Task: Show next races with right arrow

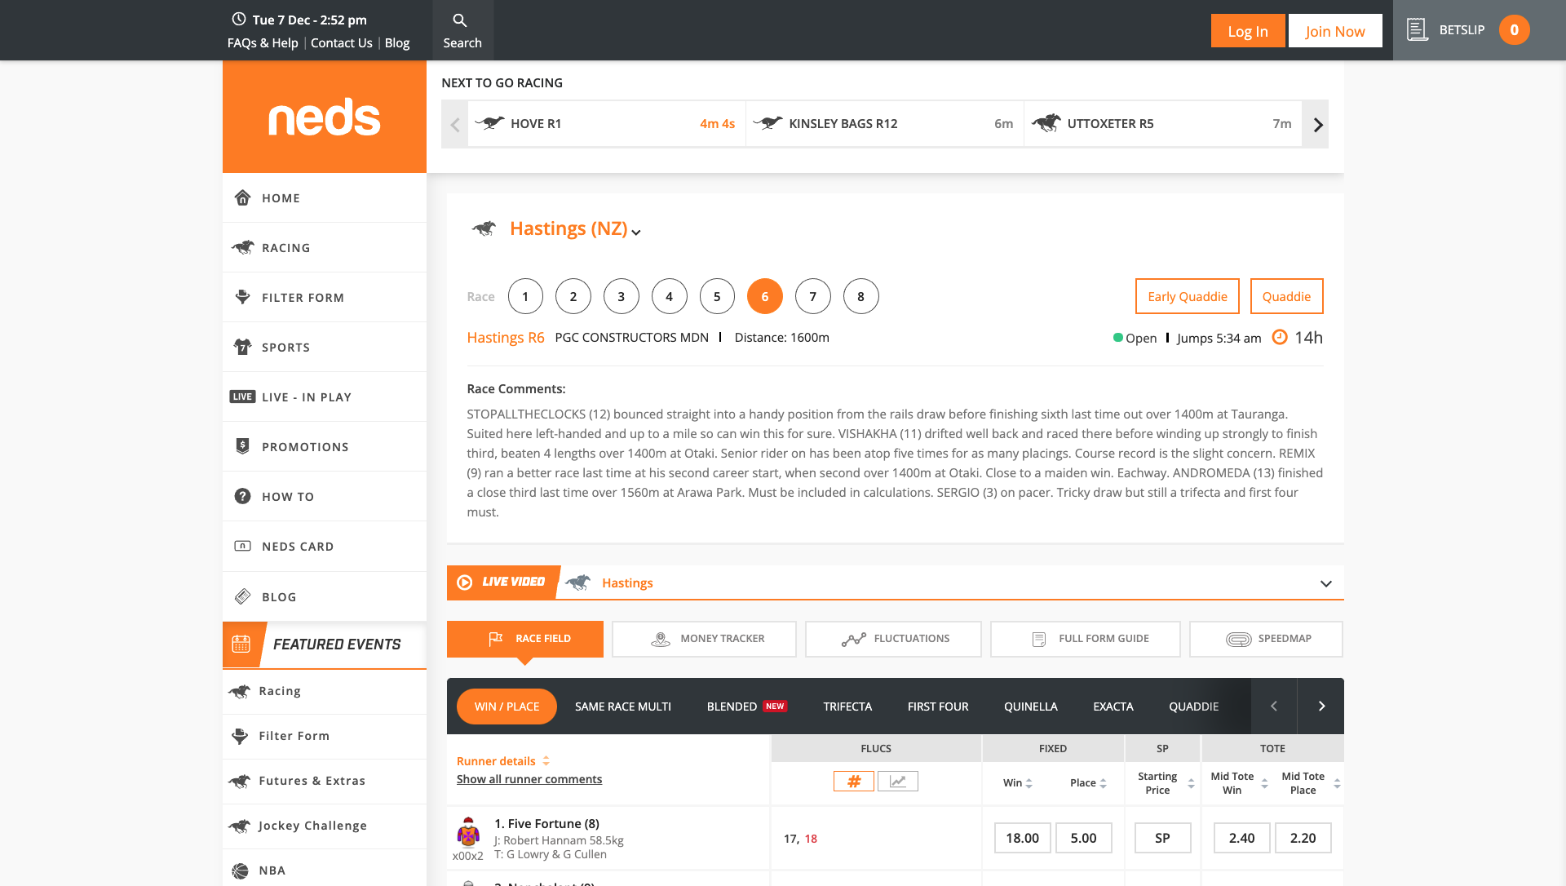Action: click(1316, 124)
